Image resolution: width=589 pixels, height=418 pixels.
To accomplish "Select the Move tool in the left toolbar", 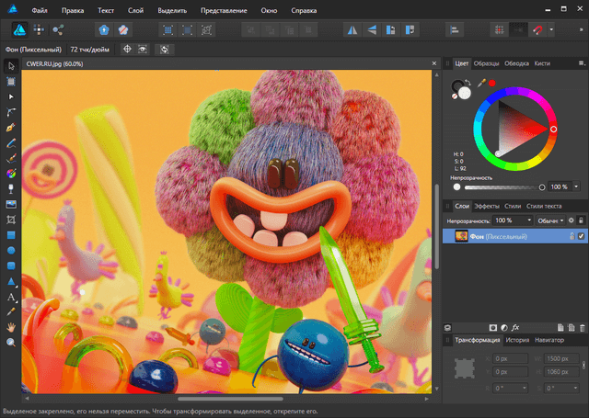I will (11, 65).
